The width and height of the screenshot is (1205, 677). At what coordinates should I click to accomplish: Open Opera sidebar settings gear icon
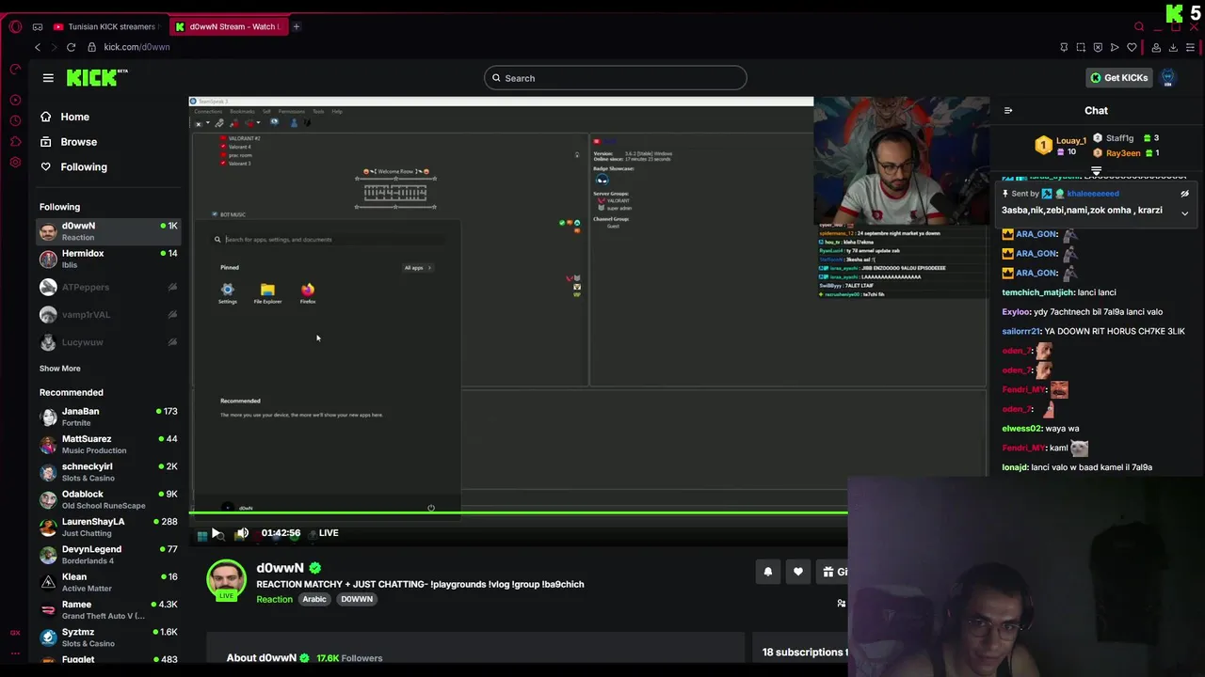[x=15, y=162]
